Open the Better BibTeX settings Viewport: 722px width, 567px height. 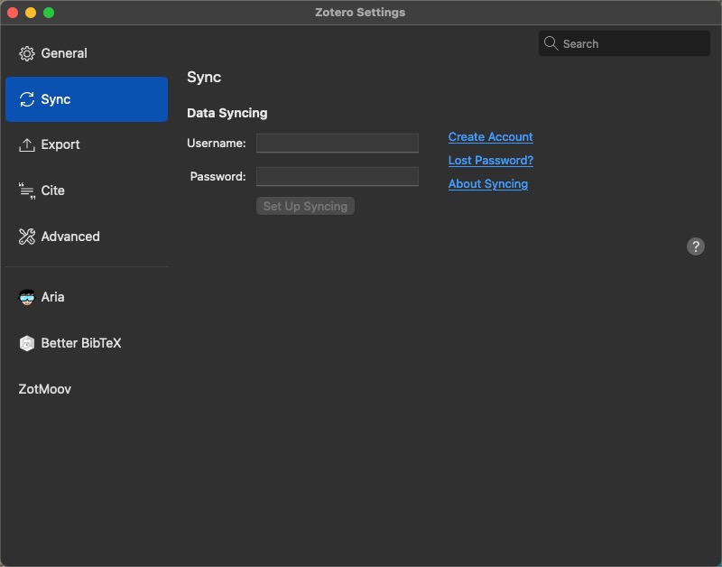click(x=87, y=343)
